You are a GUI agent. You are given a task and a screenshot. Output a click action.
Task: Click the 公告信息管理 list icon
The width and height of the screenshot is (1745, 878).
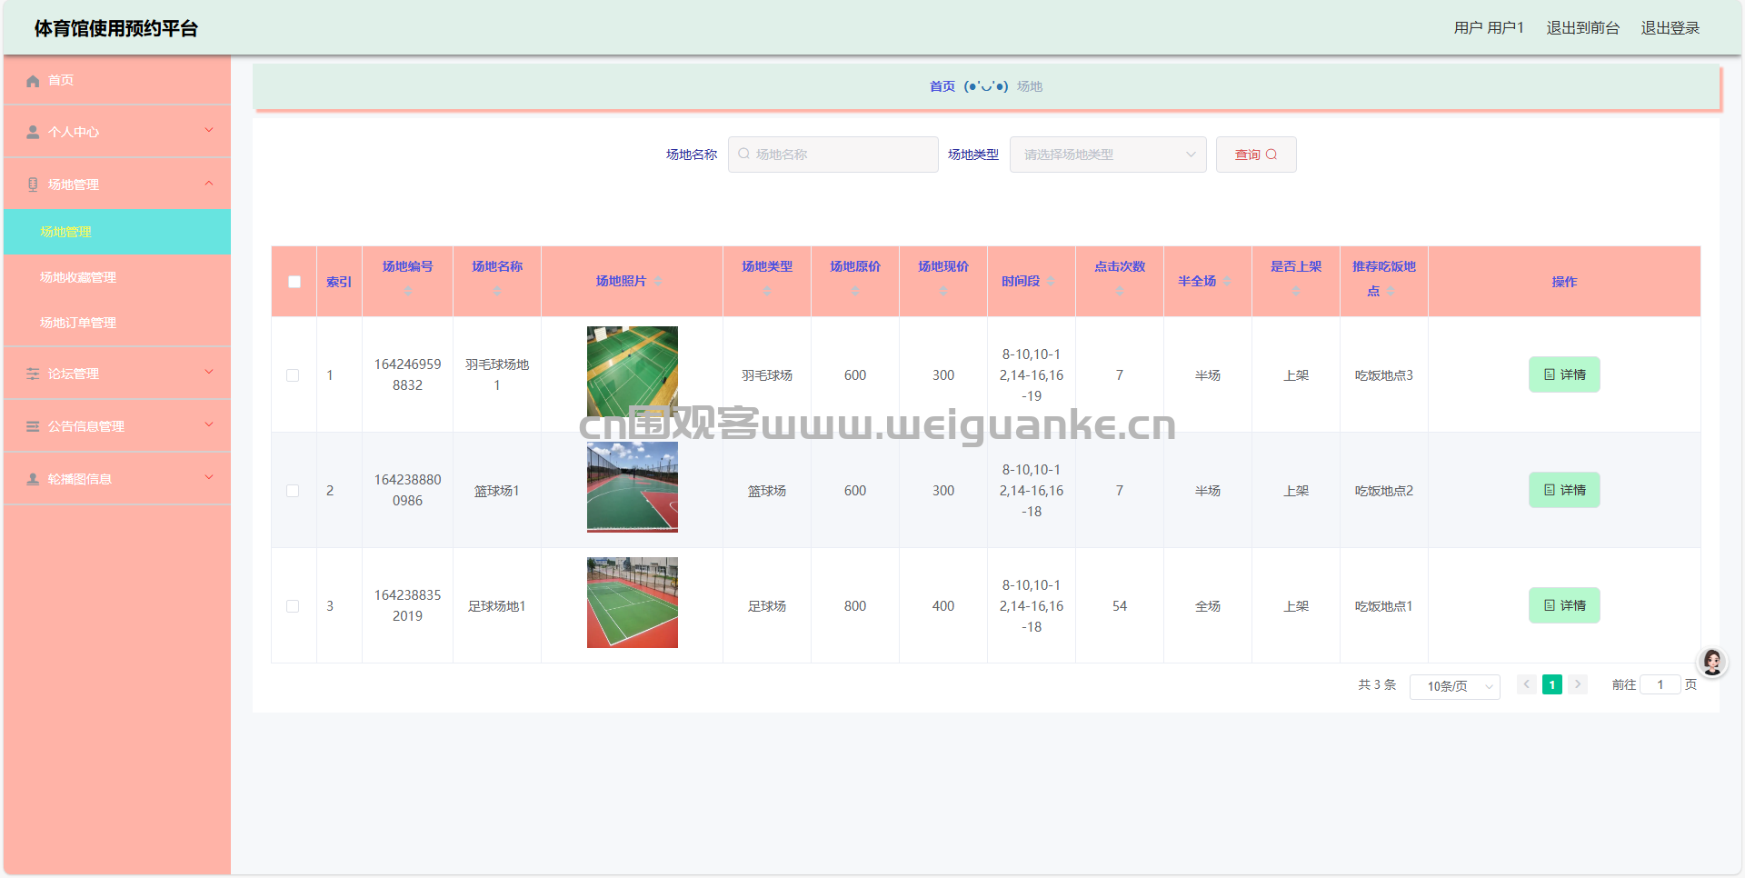(33, 427)
